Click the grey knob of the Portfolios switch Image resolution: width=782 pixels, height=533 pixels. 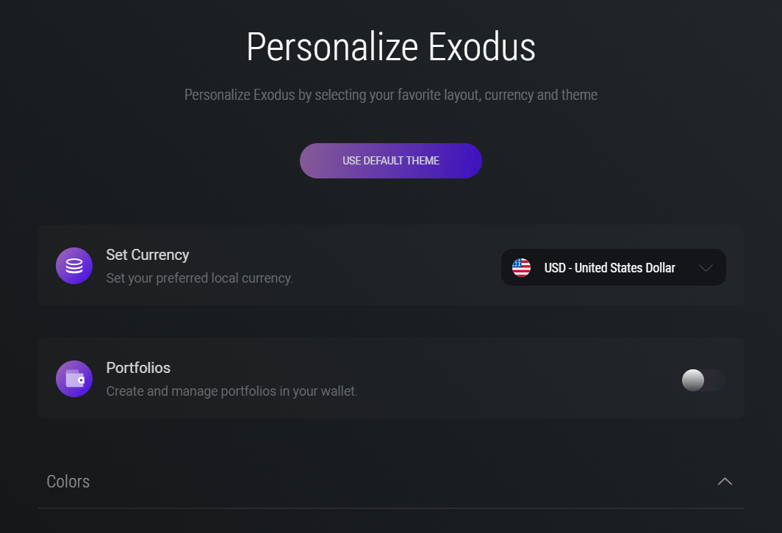point(693,380)
